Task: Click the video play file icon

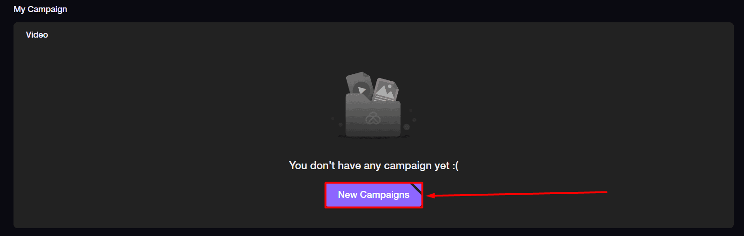Action: click(x=360, y=85)
